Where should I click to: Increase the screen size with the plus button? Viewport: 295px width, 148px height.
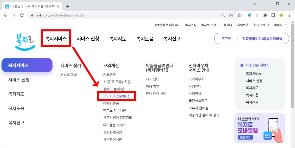268,25
